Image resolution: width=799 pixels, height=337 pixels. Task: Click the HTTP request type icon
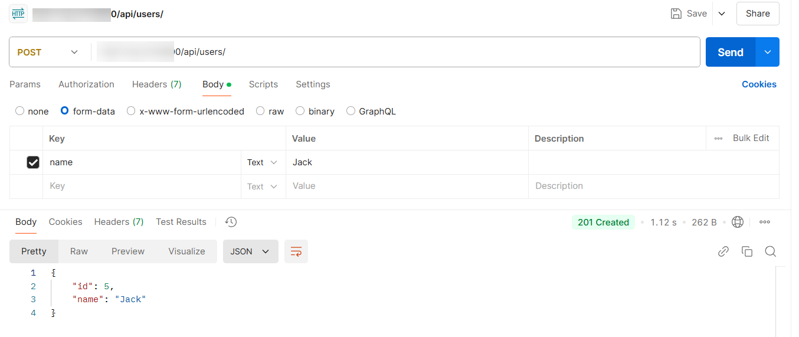pyautogui.click(x=18, y=14)
